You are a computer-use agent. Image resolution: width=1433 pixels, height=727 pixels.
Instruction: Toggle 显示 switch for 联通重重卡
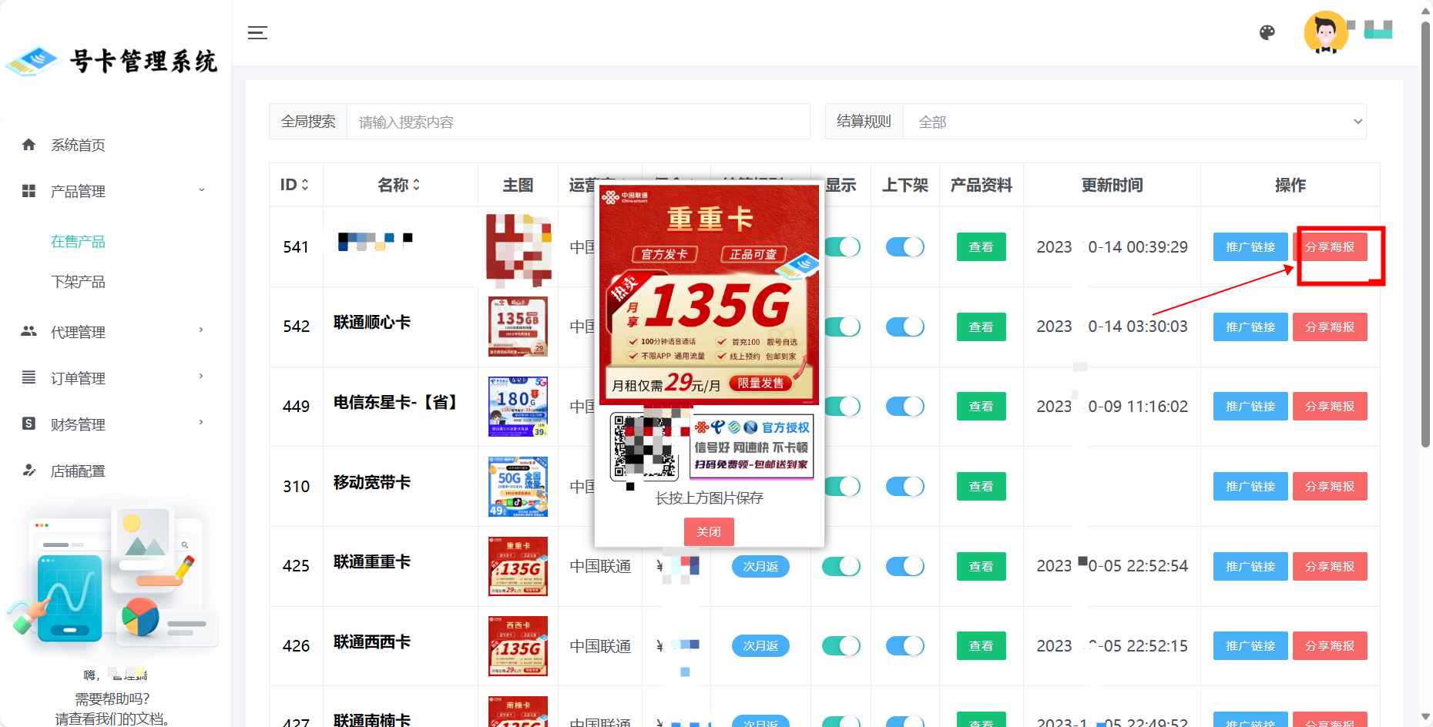[841, 566]
